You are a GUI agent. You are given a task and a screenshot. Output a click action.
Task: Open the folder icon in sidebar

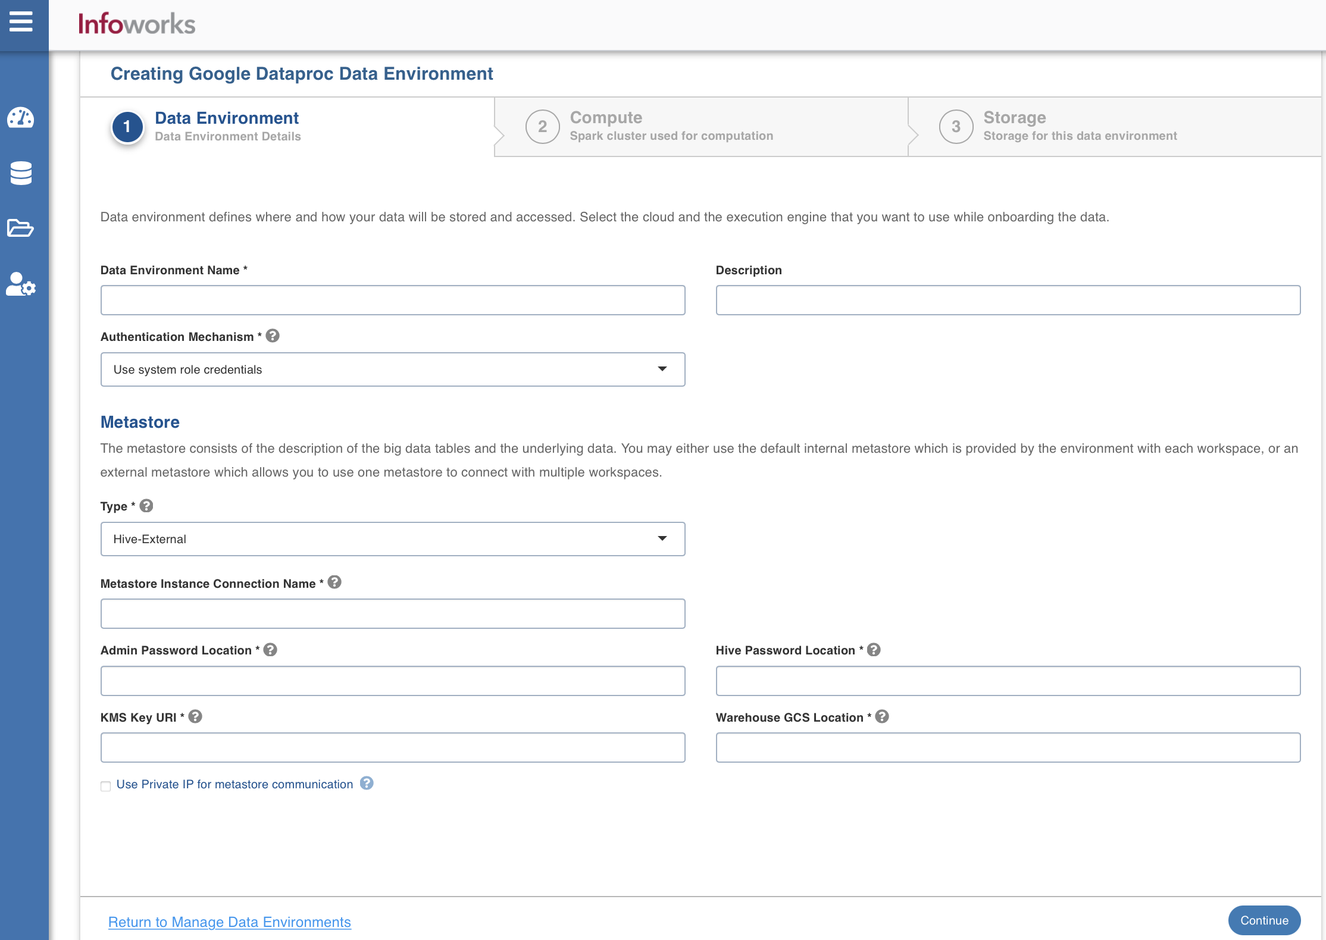(21, 228)
